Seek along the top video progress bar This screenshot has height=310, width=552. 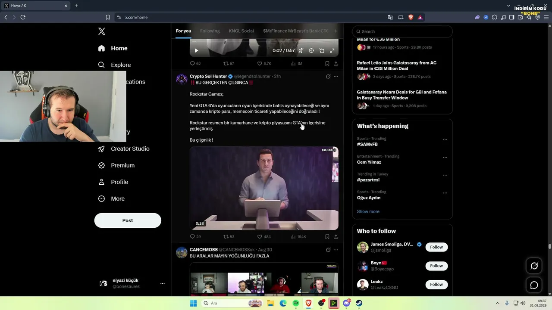point(264,42)
